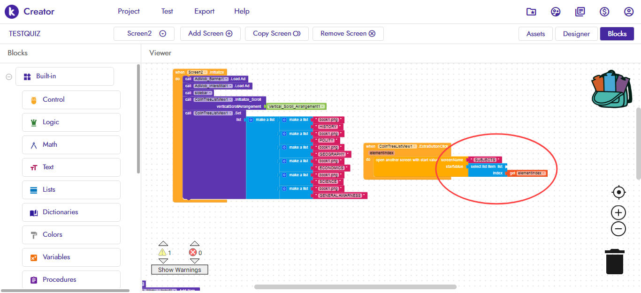Jump to next error with down arrow
The height and width of the screenshot is (293, 641).
[194, 261]
